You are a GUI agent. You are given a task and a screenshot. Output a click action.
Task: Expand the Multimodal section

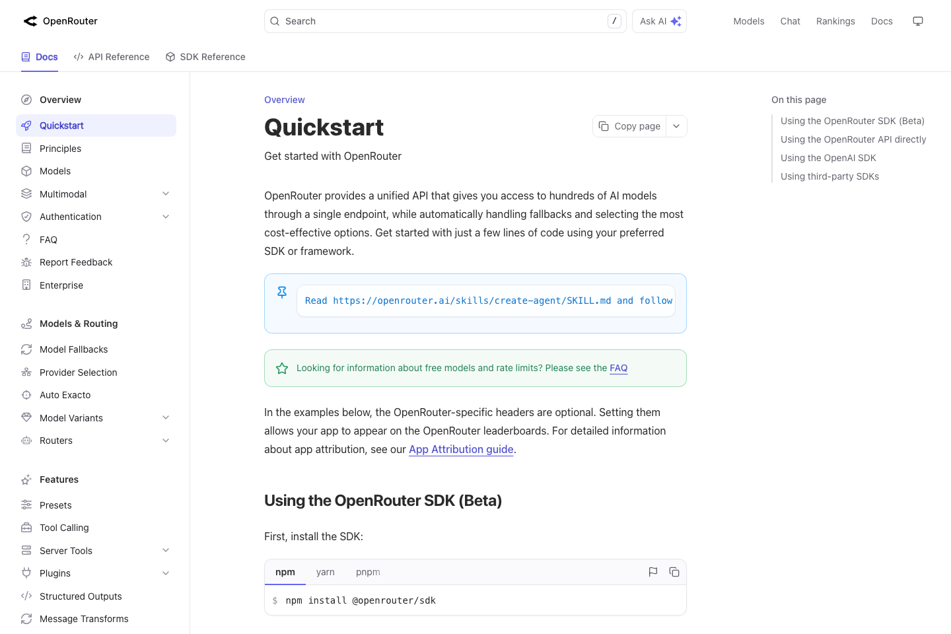tap(166, 194)
